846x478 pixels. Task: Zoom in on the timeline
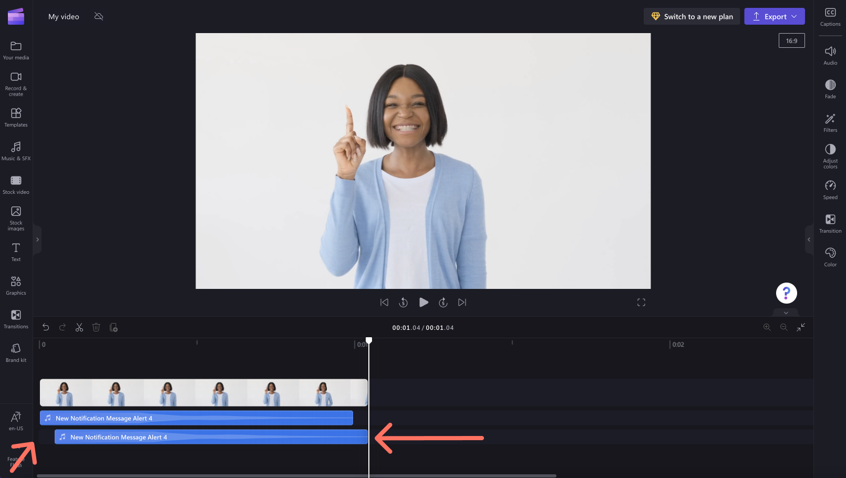coord(767,327)
